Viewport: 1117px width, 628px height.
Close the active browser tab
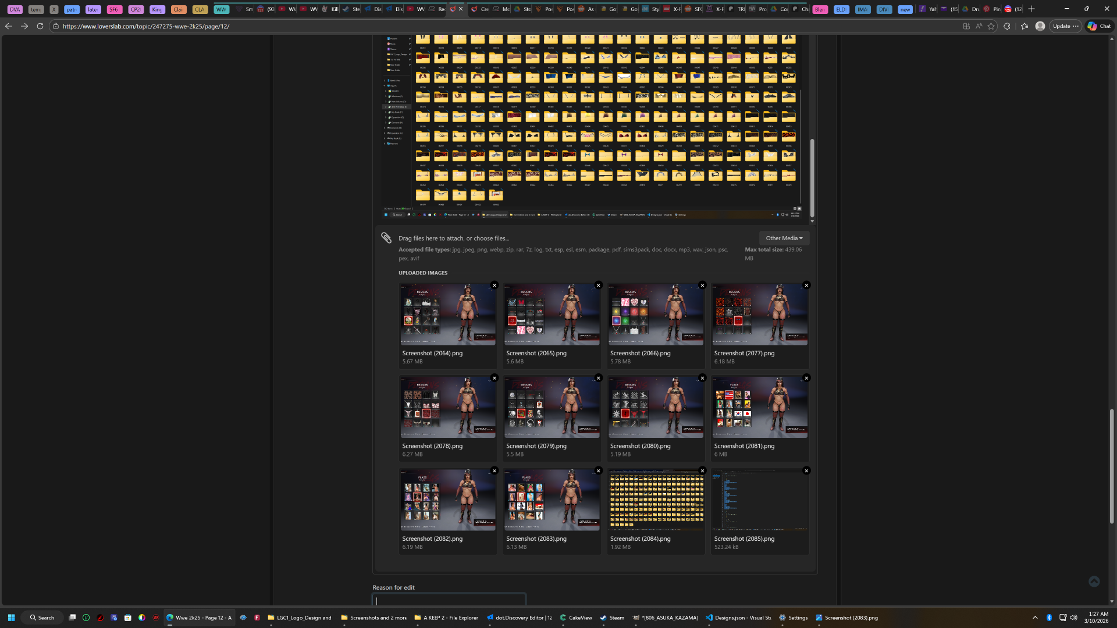461,9
